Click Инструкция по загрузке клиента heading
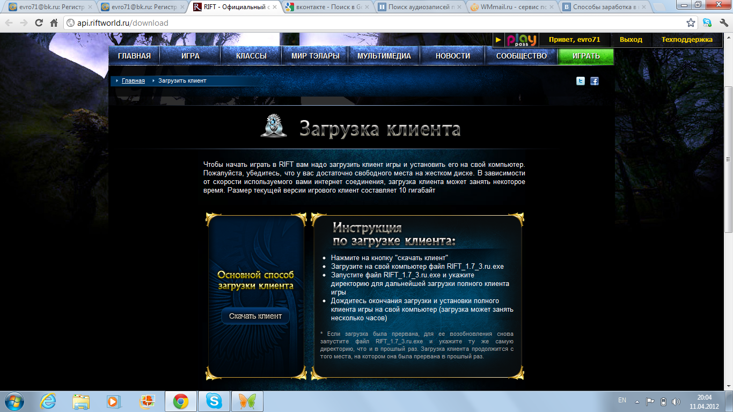This screenshot has width=733, height=412. tap(394, 234)
